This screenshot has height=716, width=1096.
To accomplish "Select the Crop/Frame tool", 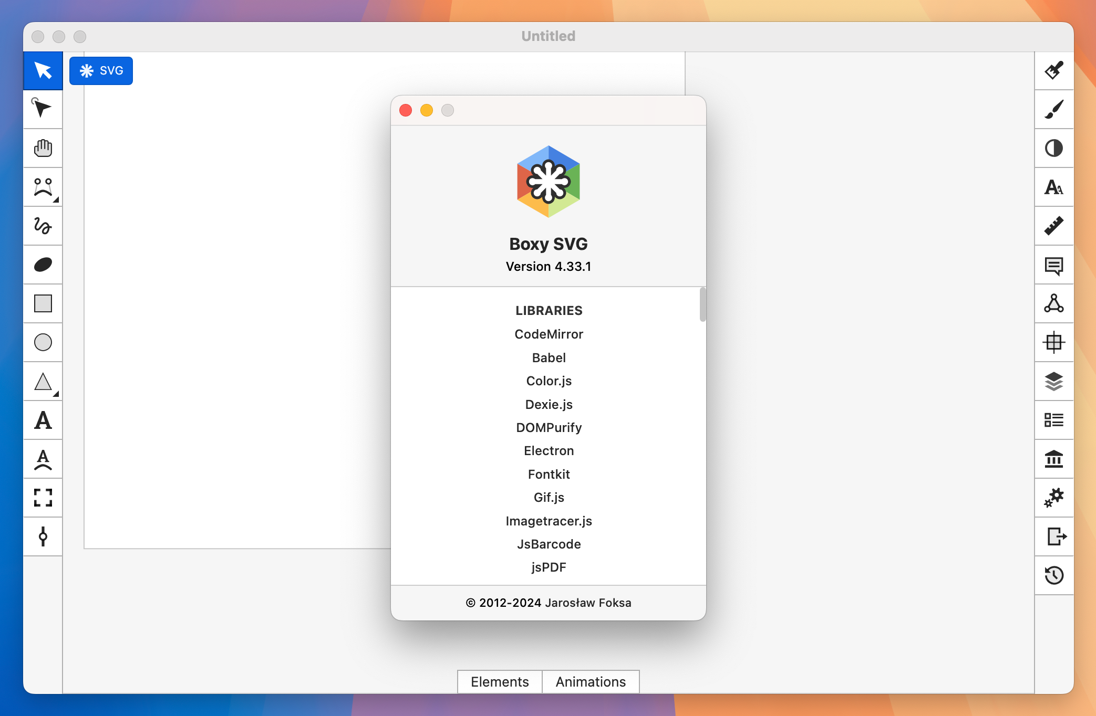I will [43, 497].
